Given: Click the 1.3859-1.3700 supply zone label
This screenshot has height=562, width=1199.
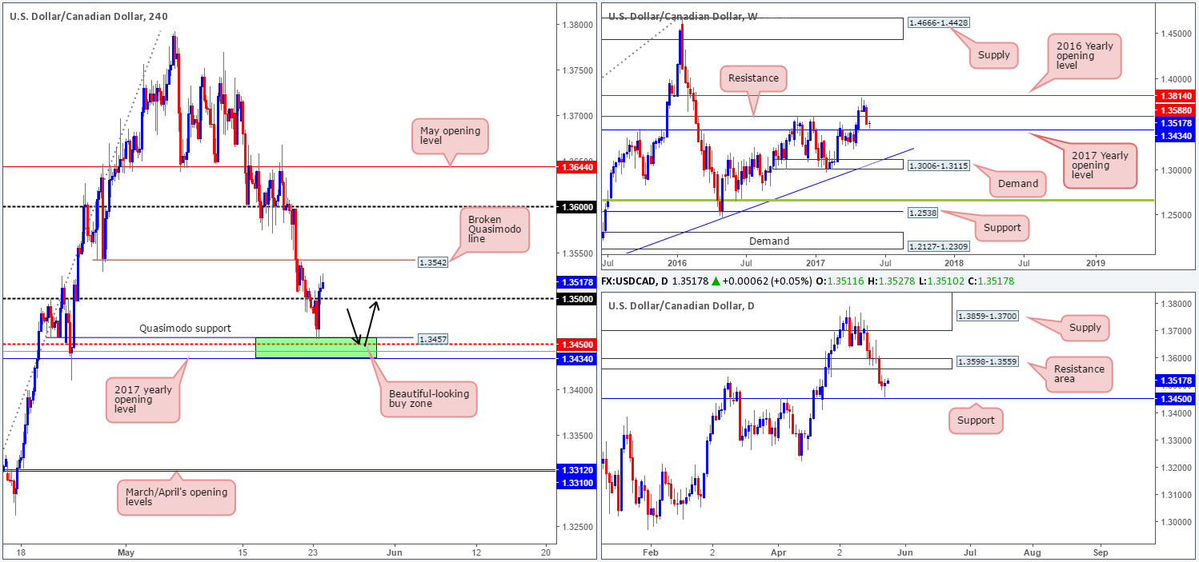Looking at the screenshot, I should [988, 317].
